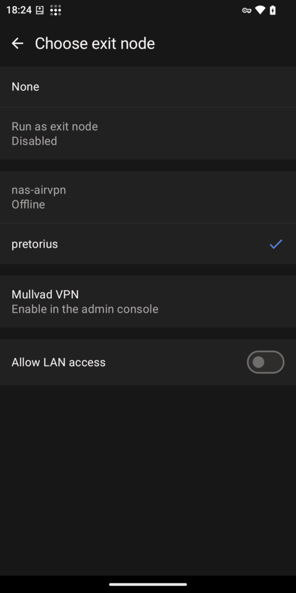296x593 pixels.
Task: Tap the VPN key status icon
Action: pos(246,10)
